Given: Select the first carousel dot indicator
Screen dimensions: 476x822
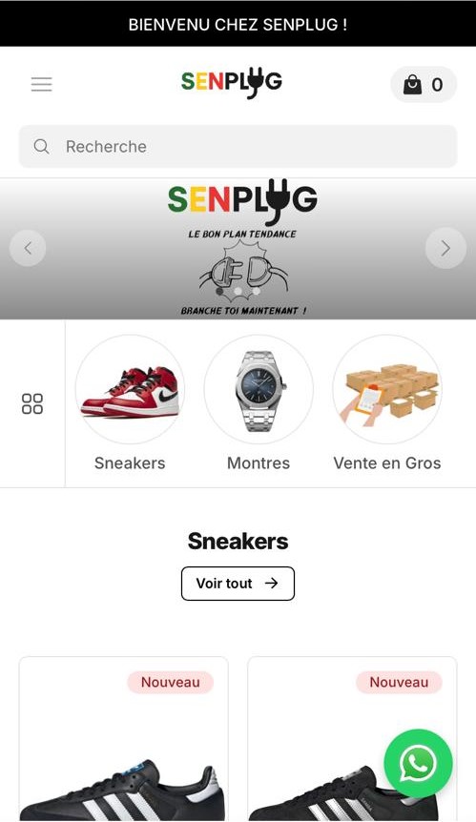Looking at the screenshot, I should point(220,291).
